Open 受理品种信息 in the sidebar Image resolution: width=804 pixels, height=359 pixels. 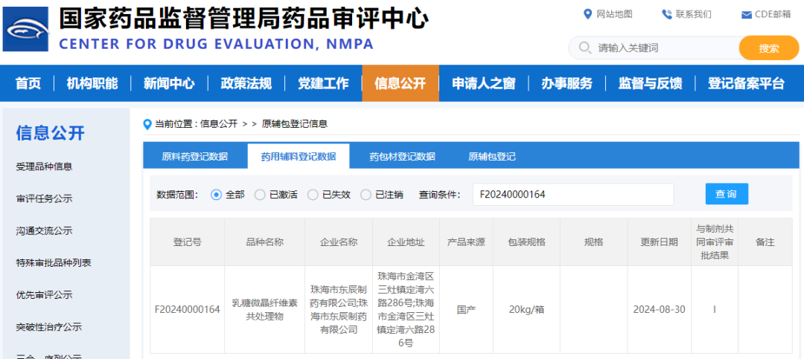pyautogui.click(x=44, y=166)
